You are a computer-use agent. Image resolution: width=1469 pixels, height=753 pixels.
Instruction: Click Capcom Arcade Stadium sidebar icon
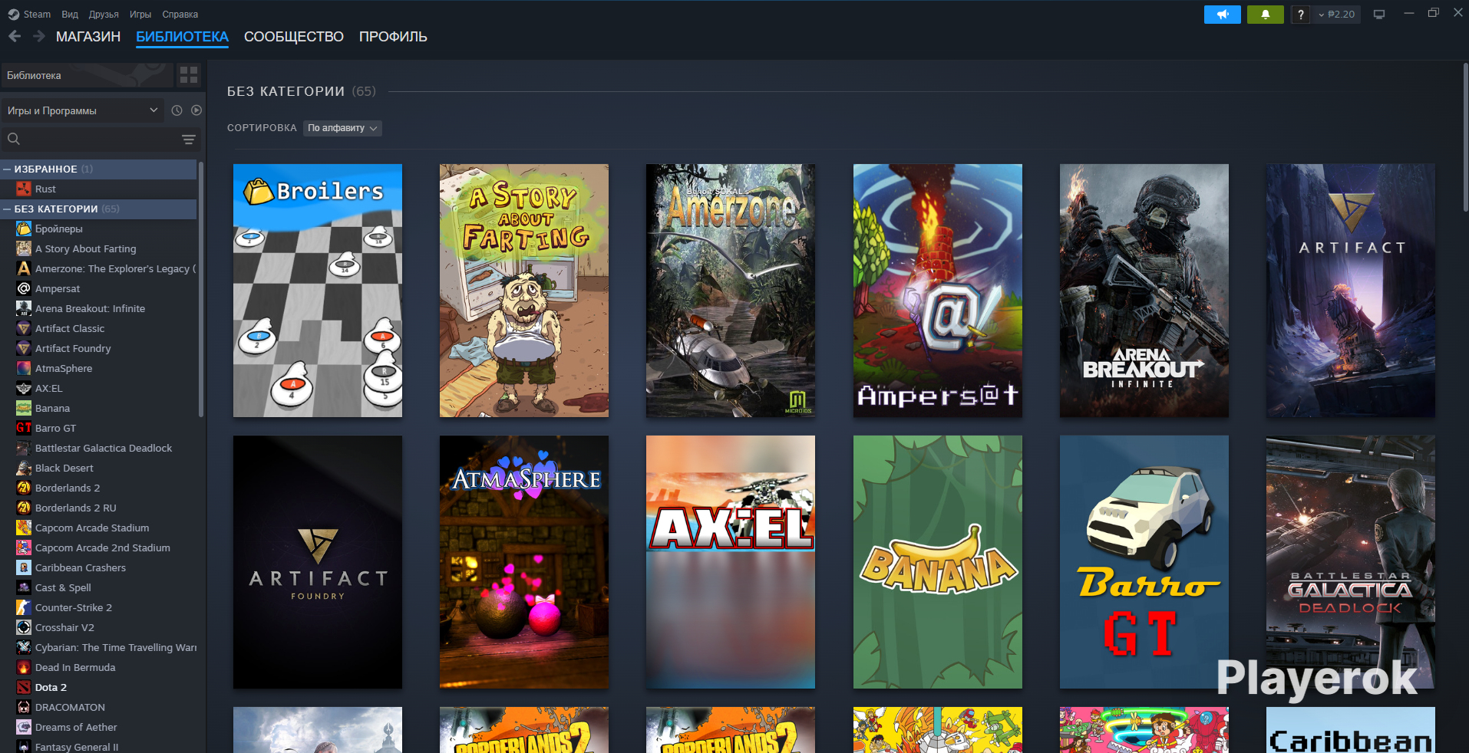tap(24, 528)
